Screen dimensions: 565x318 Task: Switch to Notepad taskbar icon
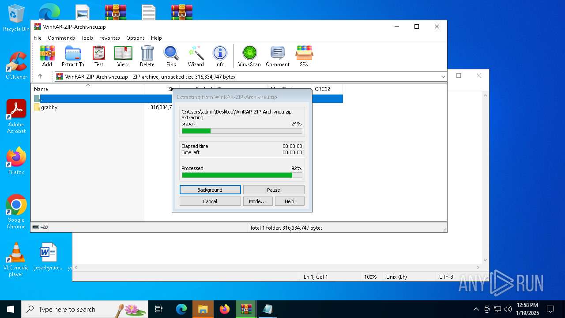(x=268, y=309)
